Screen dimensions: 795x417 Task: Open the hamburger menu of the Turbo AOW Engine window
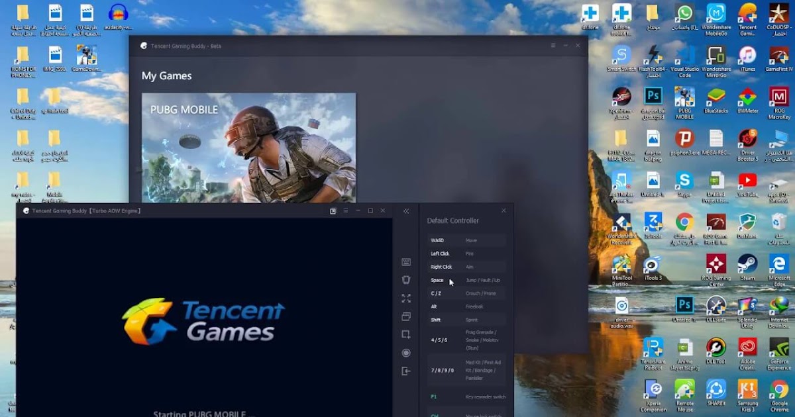pyautogui.click(x=345, y=210)
